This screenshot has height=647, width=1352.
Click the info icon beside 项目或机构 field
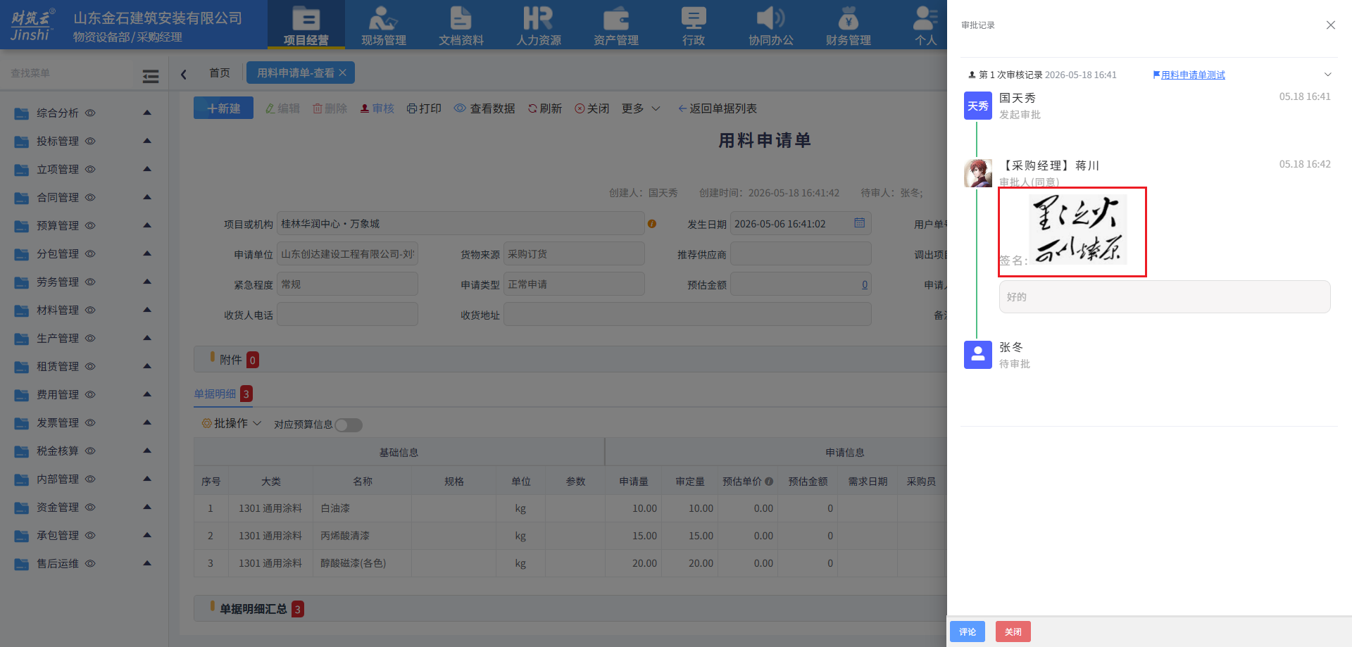[652, 224]
